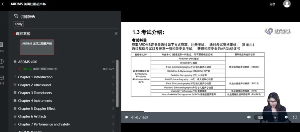Image resolution: width=300 pixels, height=132 pixels.
Task: Click the course list vertical scrollbar
Action: [x=117, y=83]
